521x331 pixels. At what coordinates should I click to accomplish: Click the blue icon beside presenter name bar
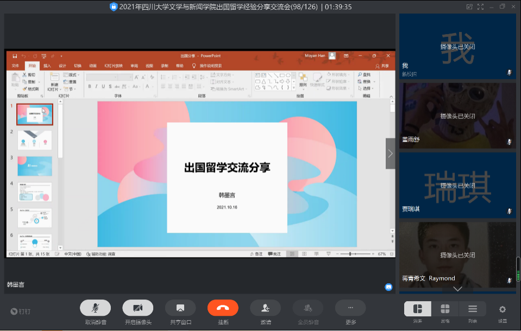coord(388,287)
